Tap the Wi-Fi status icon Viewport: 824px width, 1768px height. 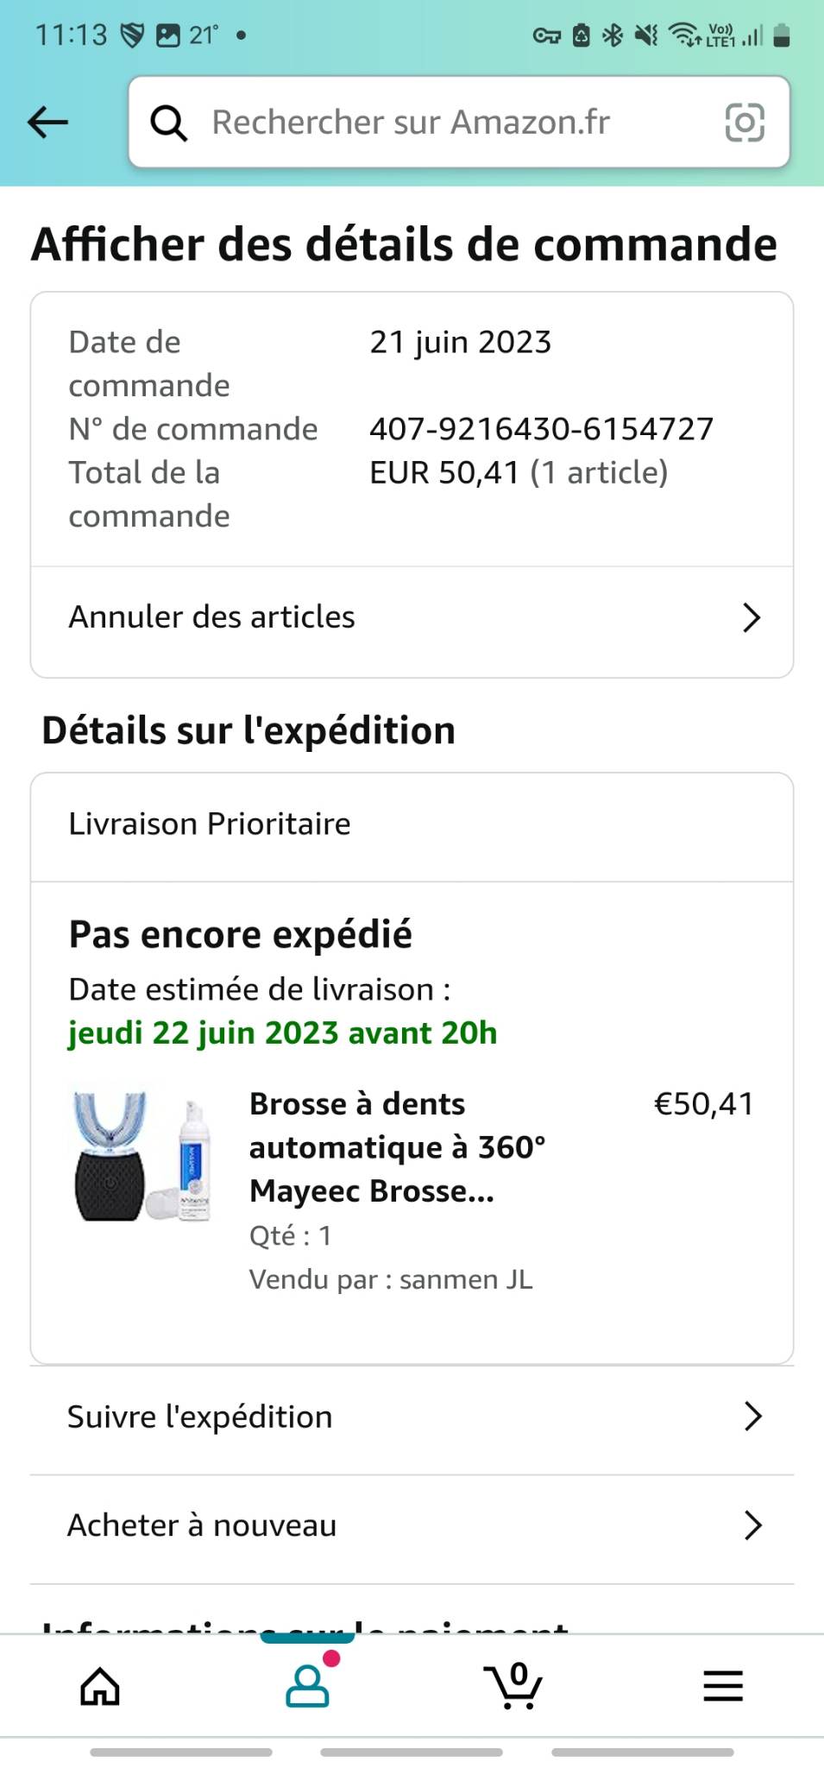(685, 35)
